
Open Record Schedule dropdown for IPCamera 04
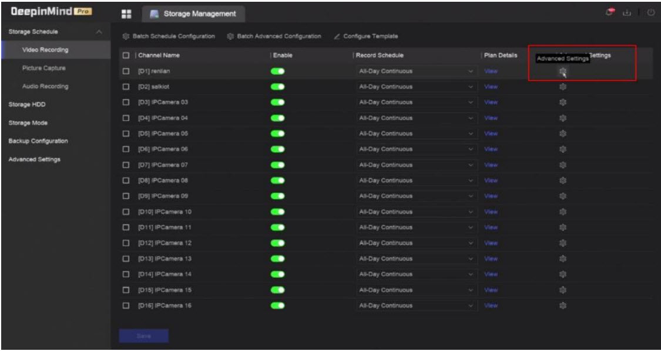(415, 118)
